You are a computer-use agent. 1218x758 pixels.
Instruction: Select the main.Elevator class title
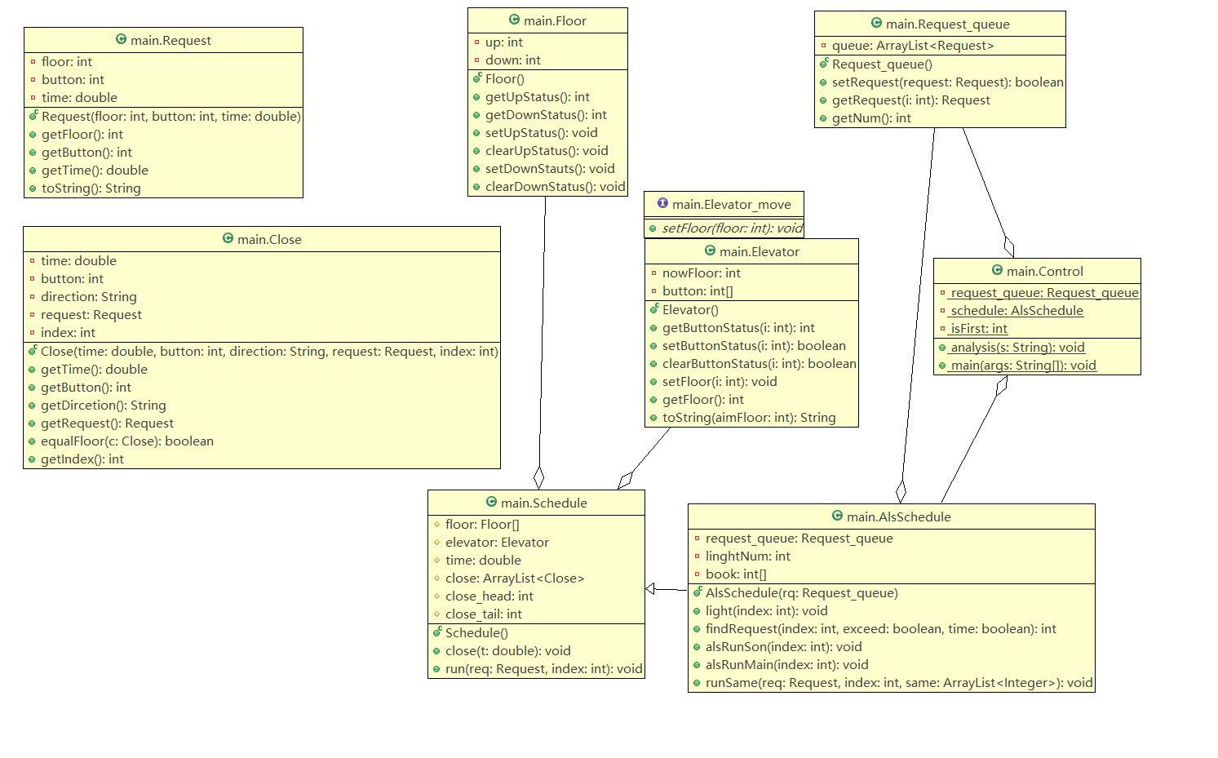(759, 251)
